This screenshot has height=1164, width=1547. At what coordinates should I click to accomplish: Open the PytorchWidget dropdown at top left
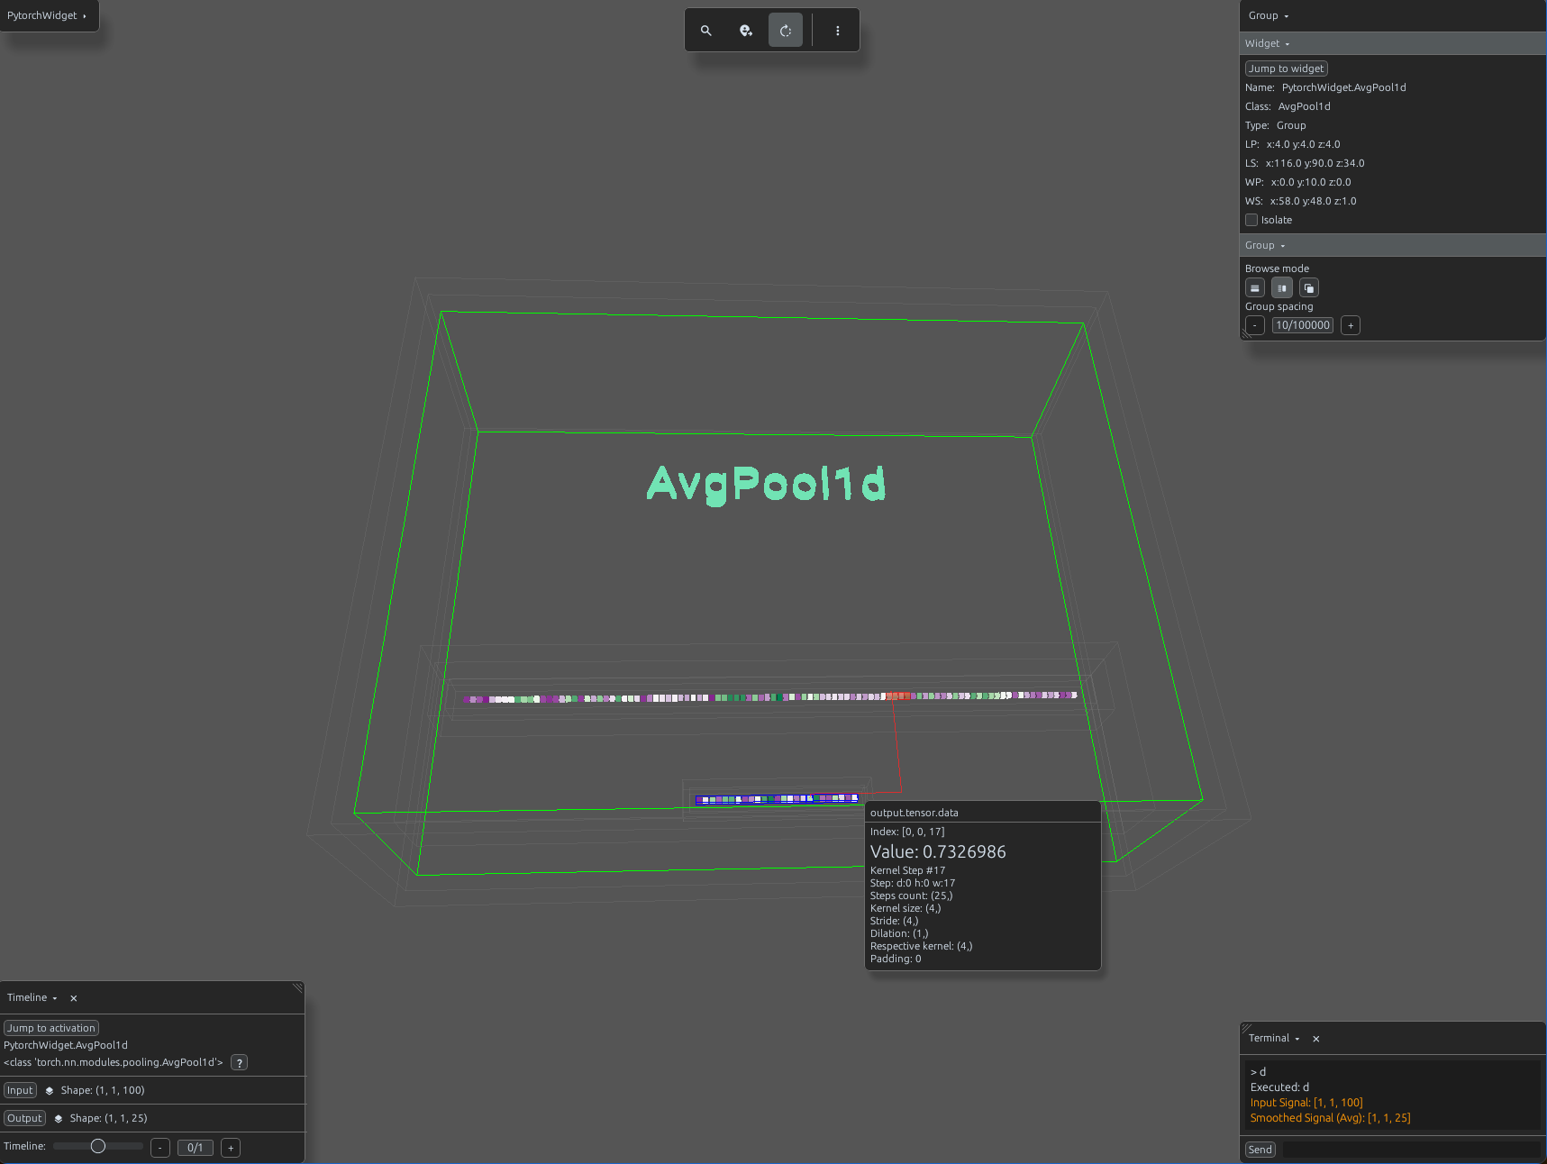click(48, 15)
